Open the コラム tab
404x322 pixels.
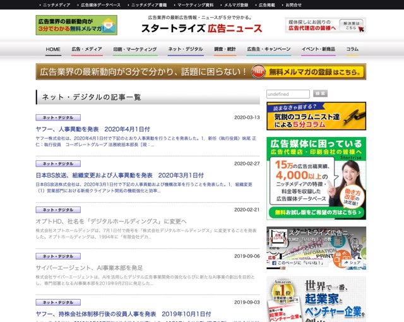pos(352,49)
